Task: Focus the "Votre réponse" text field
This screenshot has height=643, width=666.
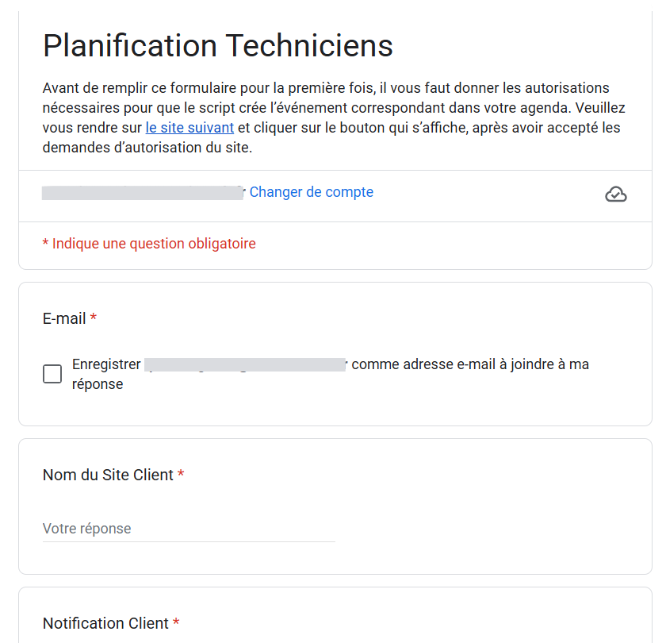Action: (189, 529)
